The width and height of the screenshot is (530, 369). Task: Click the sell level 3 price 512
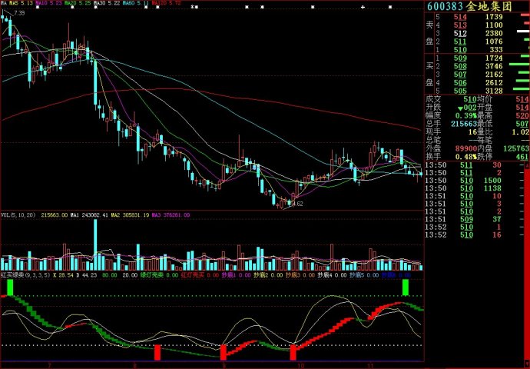[x=460, y=34]
